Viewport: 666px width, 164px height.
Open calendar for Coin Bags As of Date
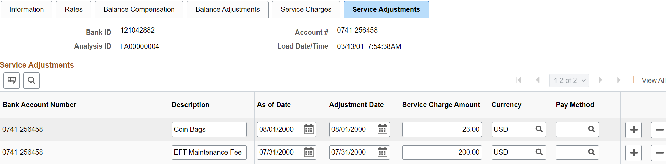pos(309,129)
